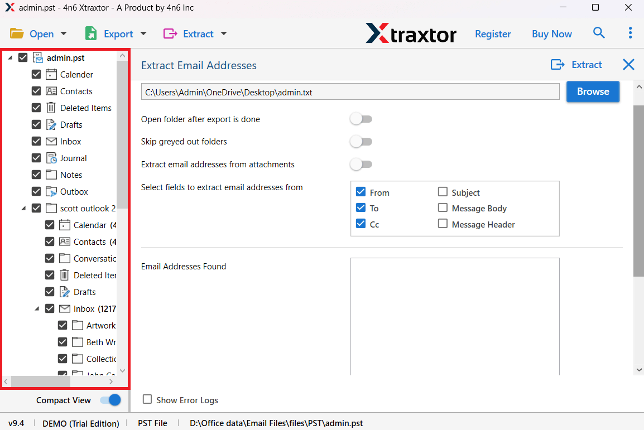
Task: Click the search magnifier icon
Action: (x=599, y=33)
